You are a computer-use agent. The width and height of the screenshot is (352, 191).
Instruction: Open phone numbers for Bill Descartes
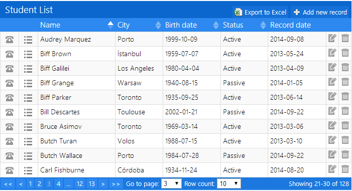[x=10, y=112]
